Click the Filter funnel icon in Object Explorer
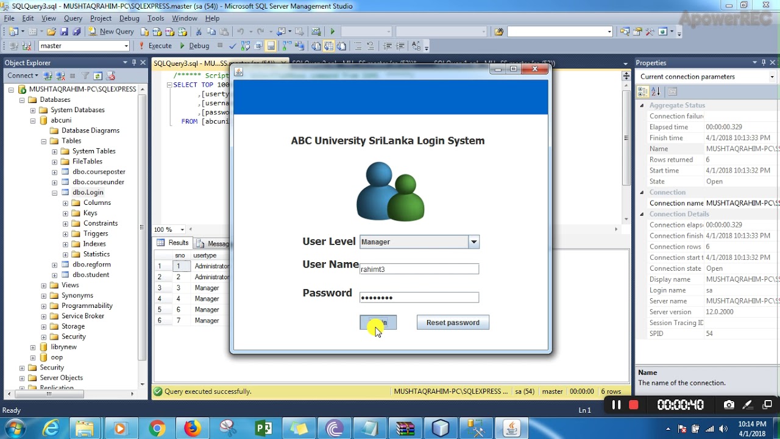The image size is (780, 439). coord(85,76)
